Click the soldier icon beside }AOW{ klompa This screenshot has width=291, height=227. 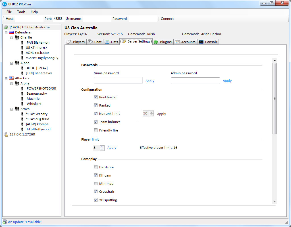(22, 124)
